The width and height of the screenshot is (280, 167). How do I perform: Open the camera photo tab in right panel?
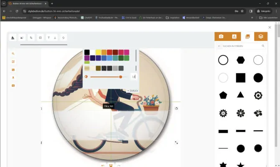(221, 36)
